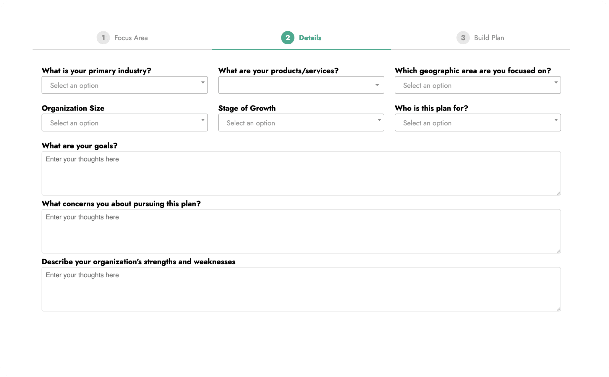Click the primary industry dropdown arrow
The height and width of the screenshot is (377, 609).
point(203,82)
